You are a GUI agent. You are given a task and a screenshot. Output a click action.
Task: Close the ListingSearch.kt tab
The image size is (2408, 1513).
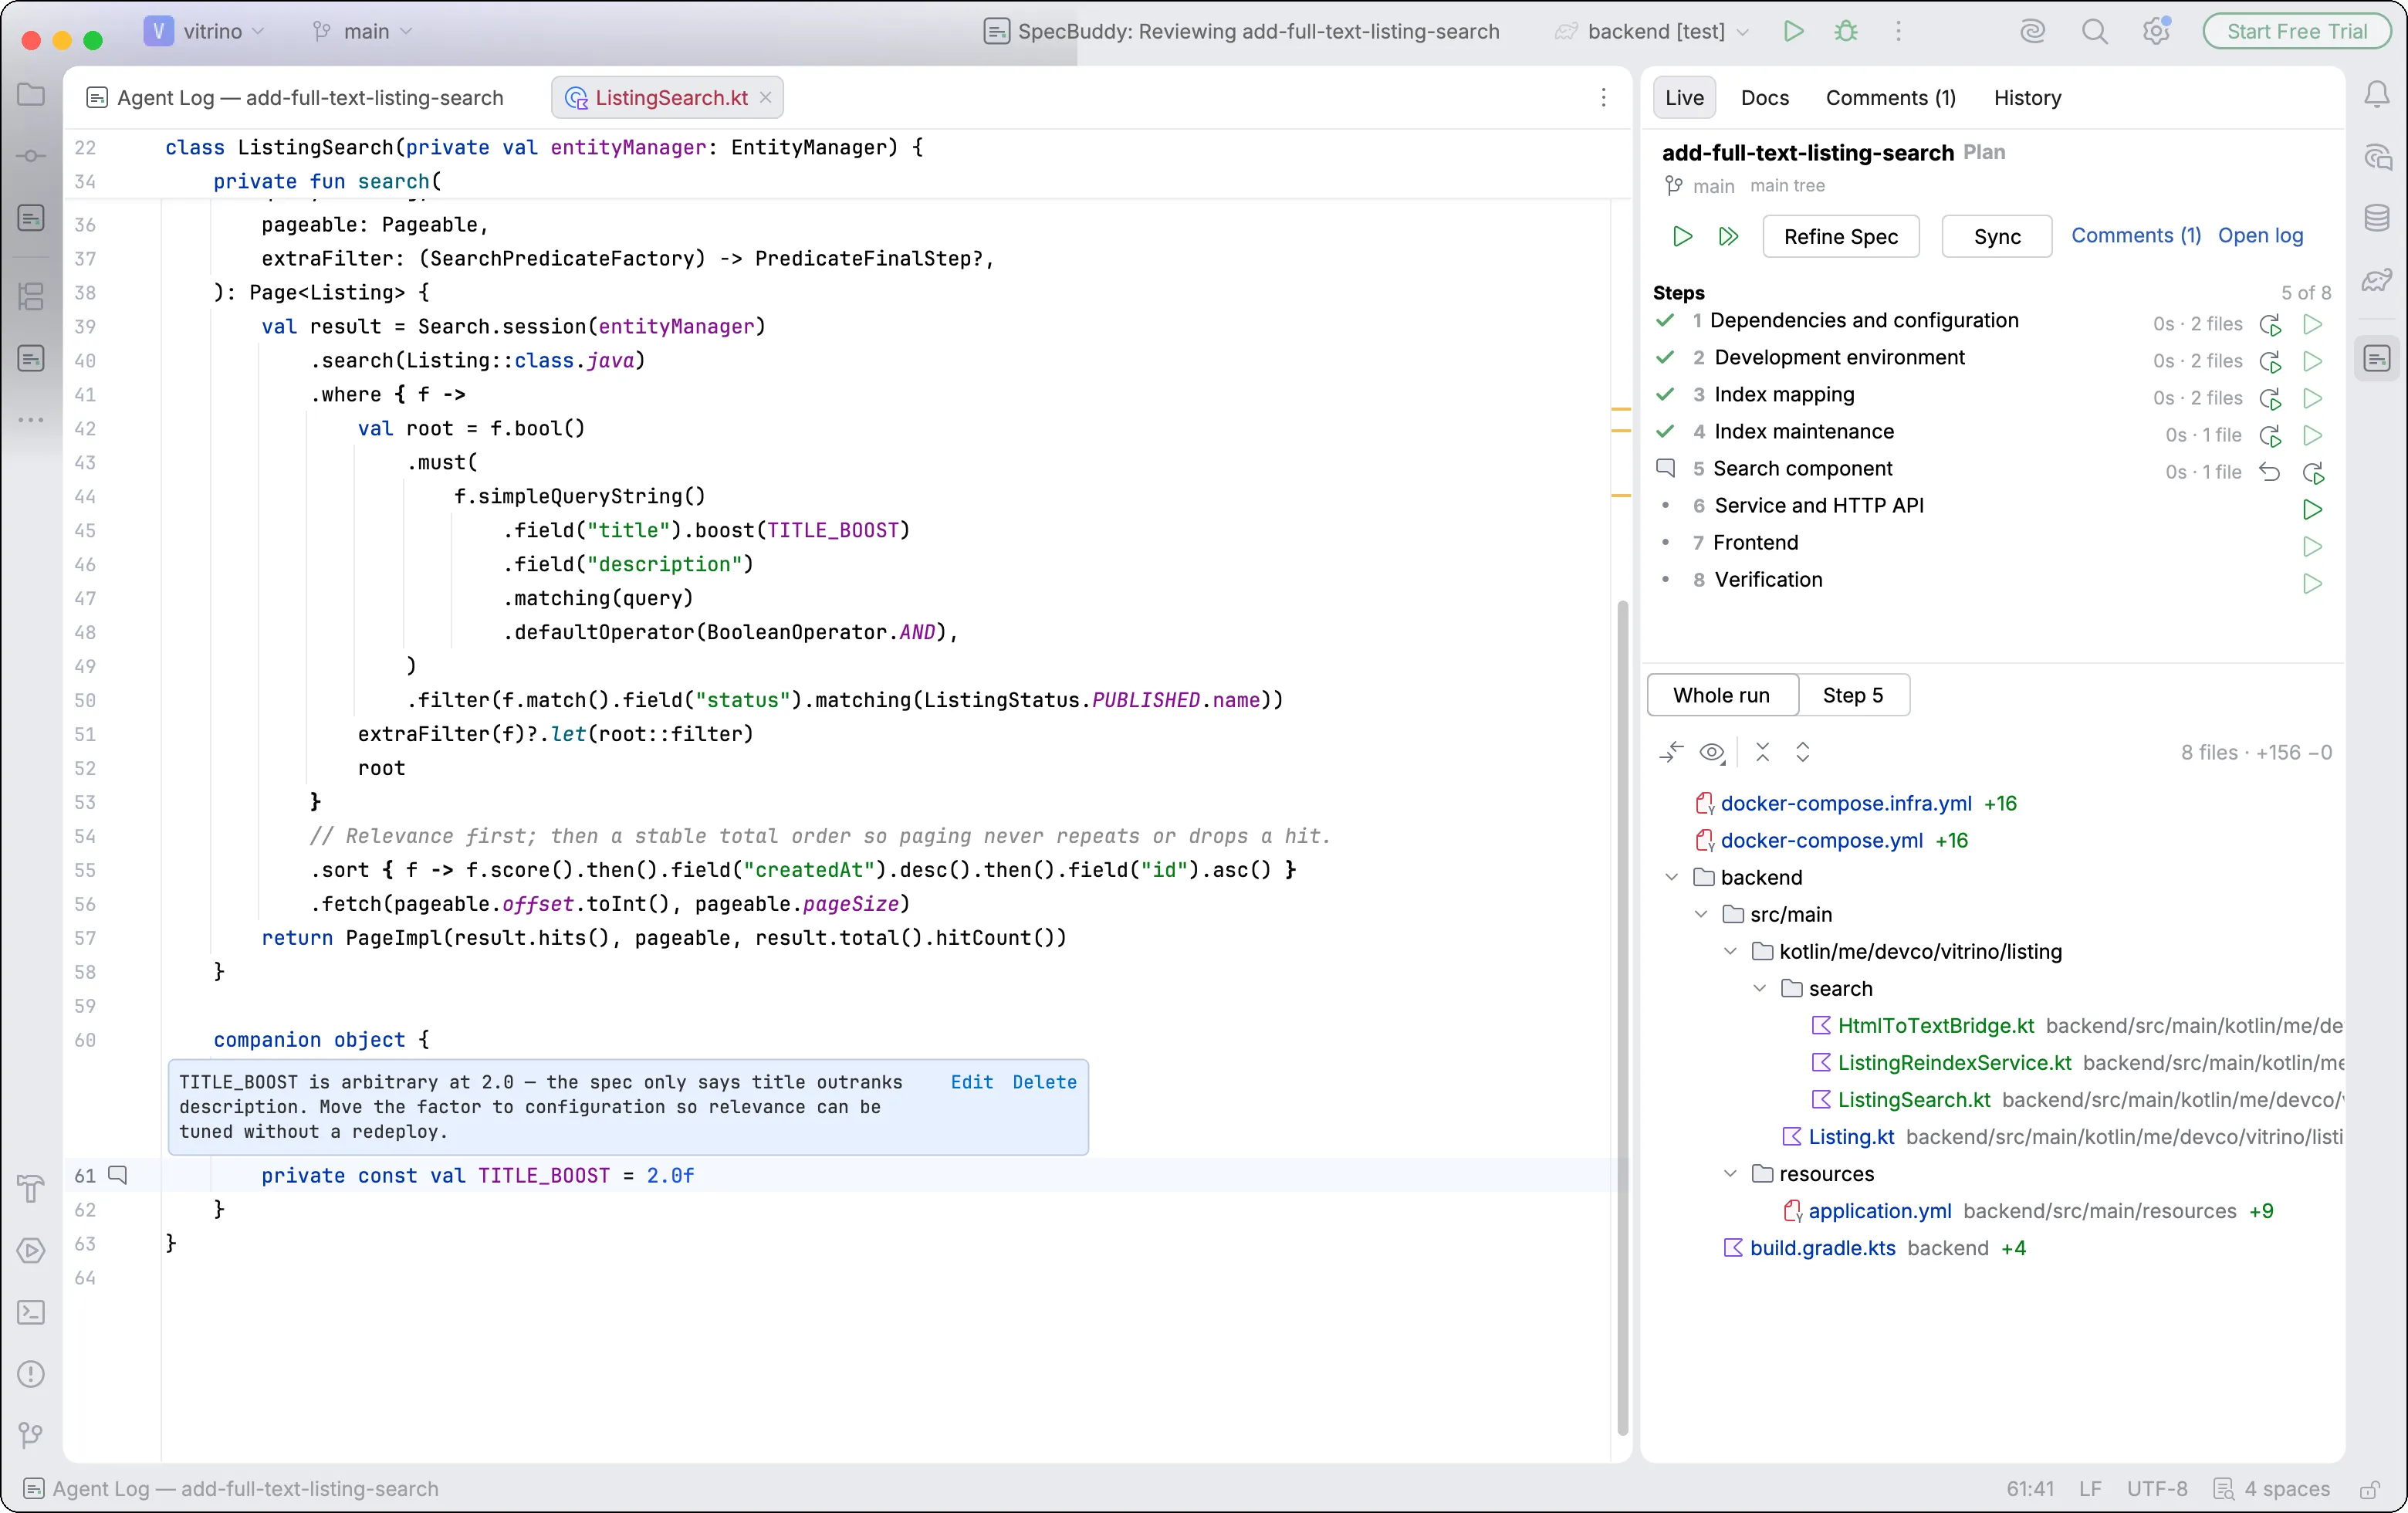765,97
